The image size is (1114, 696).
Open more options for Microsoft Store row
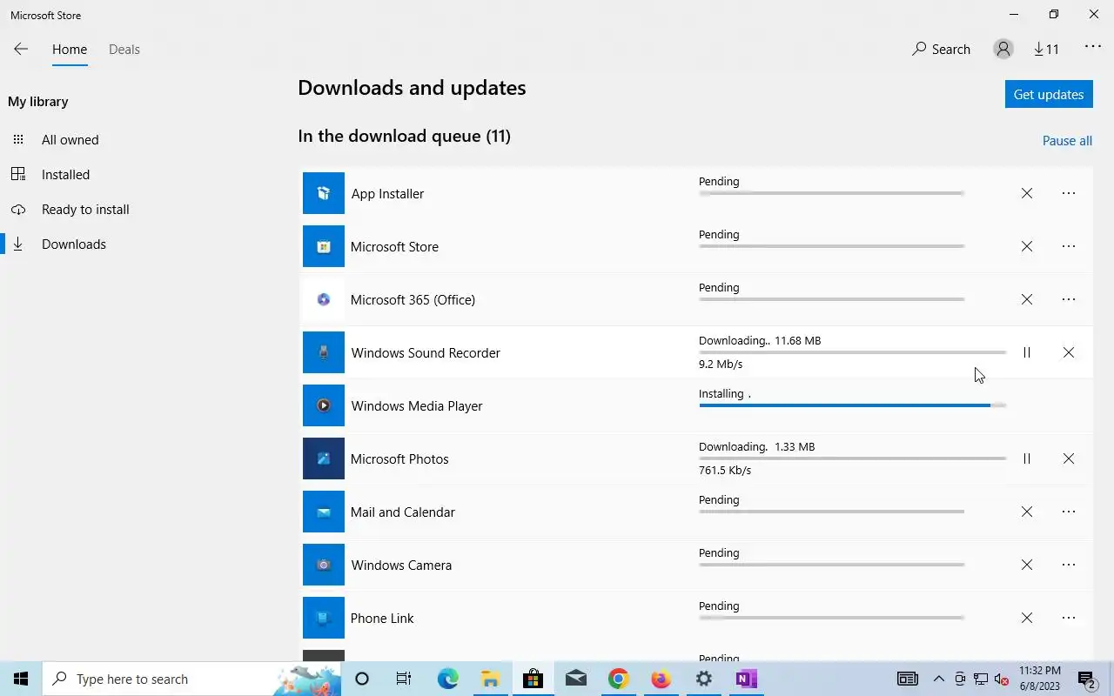pyautogui.click(x=1069, y=246)
